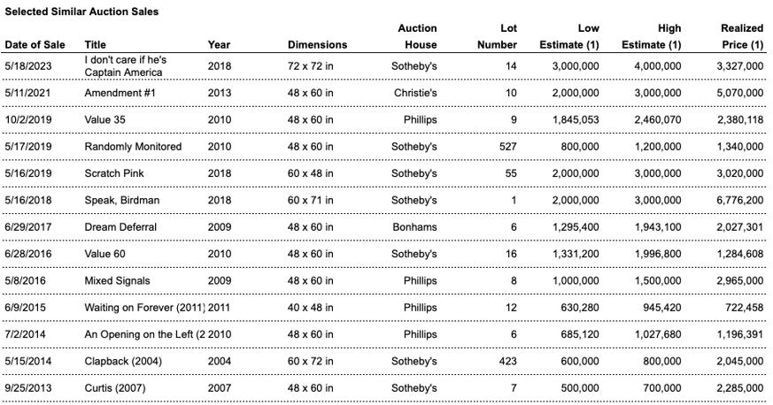Click the 'Auction House' column header
This screenshot has width=773, height=405.
pos(416,36)
